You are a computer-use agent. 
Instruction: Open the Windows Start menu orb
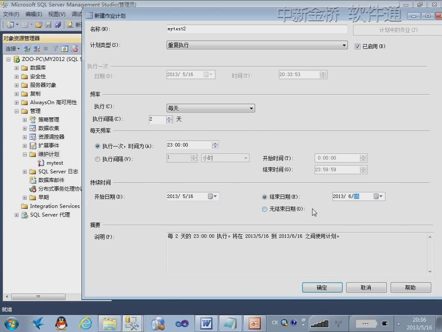tap(11, 323)
